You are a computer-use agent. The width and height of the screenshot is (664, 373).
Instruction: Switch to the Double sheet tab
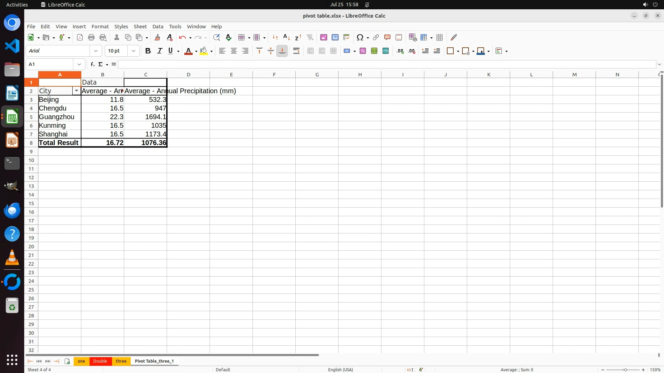100,361
